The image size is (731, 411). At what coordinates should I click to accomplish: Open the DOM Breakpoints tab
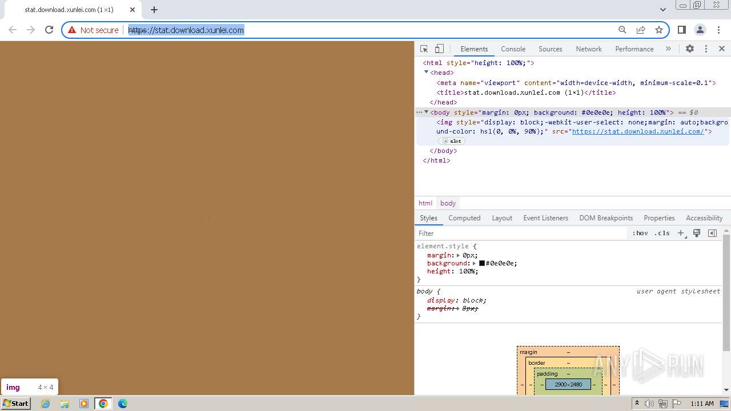(x=606, y=218)
